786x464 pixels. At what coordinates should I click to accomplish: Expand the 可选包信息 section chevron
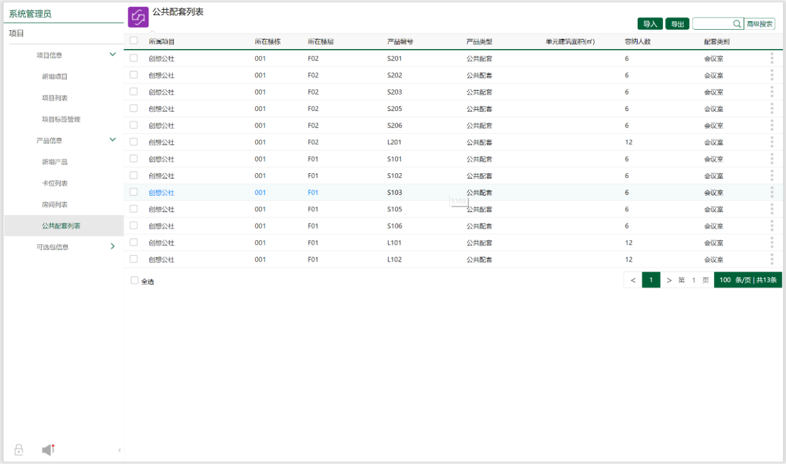[x=113, y=247]
